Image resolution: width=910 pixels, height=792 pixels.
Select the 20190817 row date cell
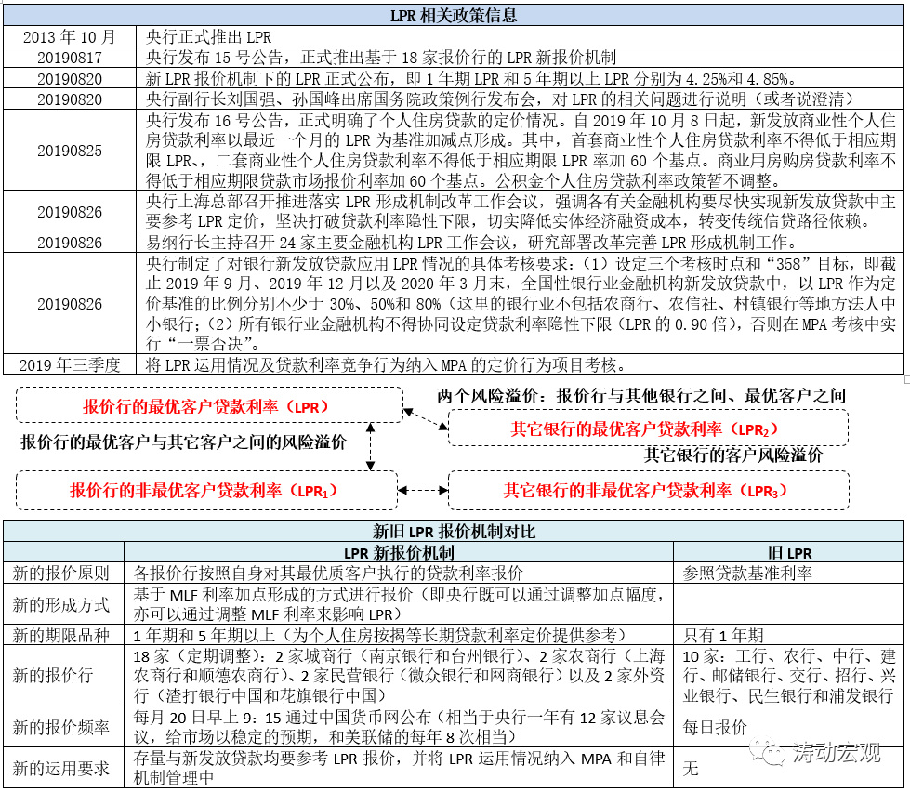pyautogui.click(x=71, y=56)
